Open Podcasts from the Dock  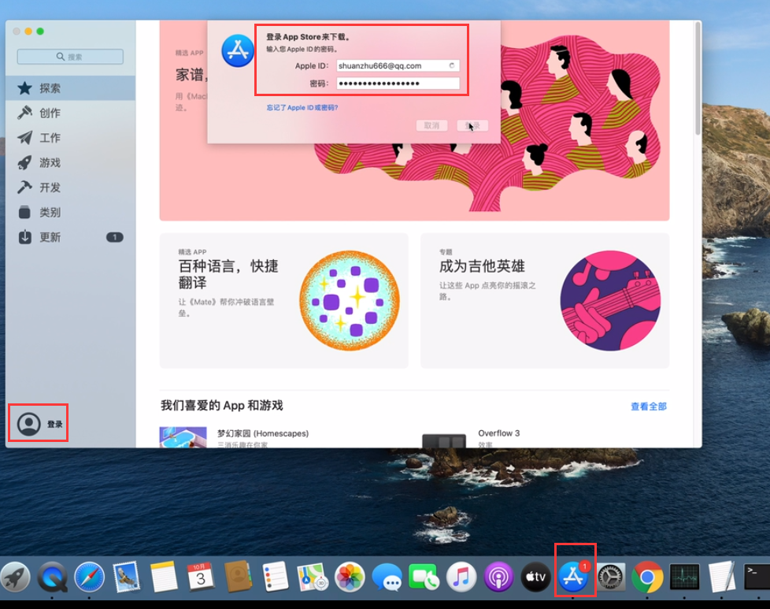(498, 577)
